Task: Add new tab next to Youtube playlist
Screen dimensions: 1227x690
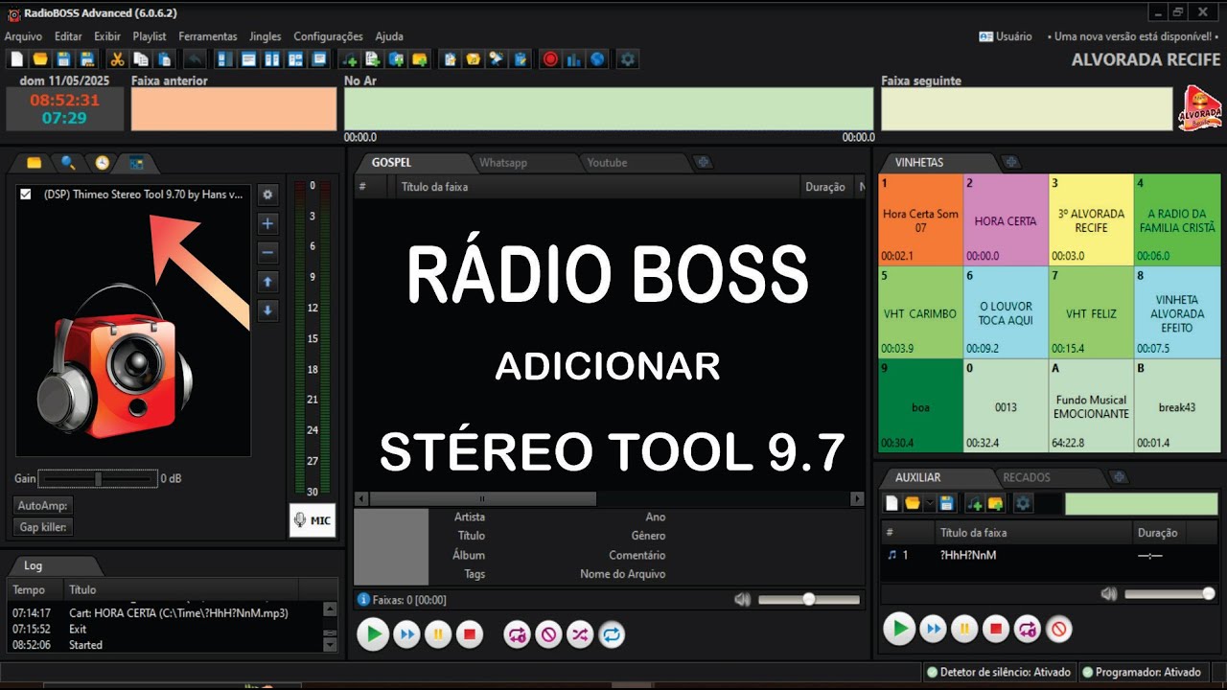Action: 704,162
